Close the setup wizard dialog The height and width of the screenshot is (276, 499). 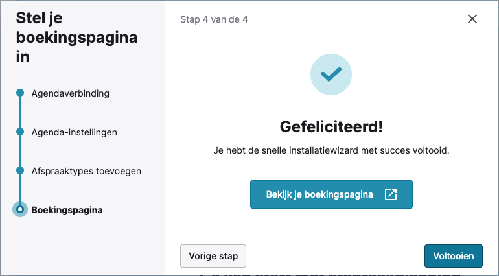click(x=472, y=19)
